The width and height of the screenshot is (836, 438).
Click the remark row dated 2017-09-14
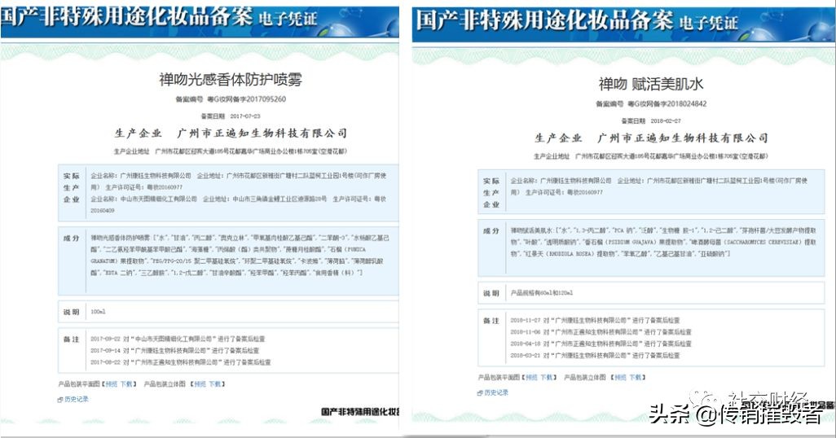[x=175, y=351]
